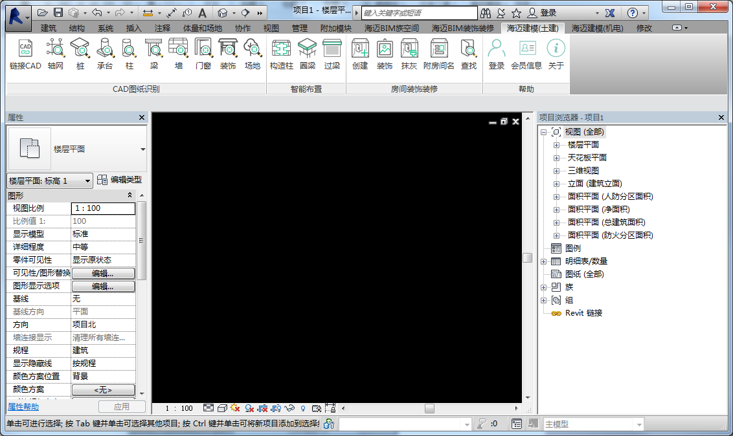This screenshot has width=733, height=436.
Task: Open the 抹灰 tool
Action: 409,54
